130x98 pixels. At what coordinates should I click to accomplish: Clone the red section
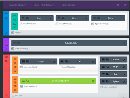7,61
